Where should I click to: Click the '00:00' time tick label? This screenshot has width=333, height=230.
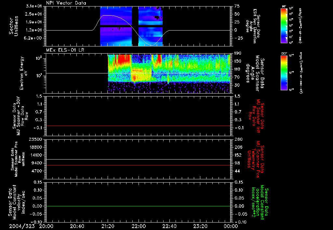(231, 226)
